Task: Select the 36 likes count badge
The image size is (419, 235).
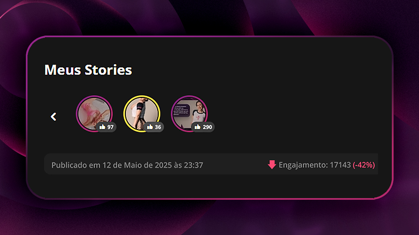Action: pos(154,127)
